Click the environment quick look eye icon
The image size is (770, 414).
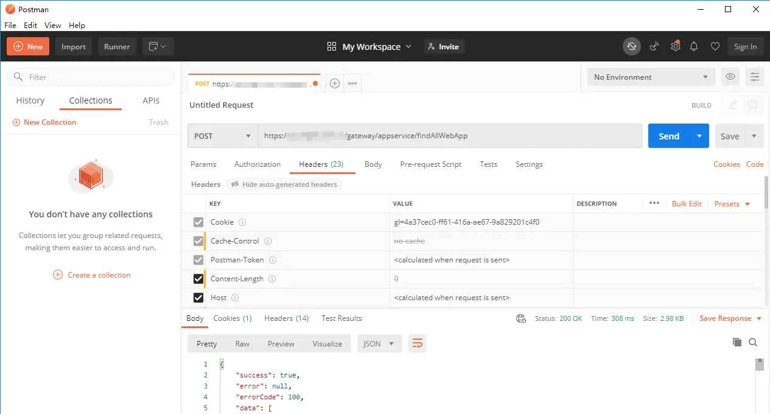(730, 77)
